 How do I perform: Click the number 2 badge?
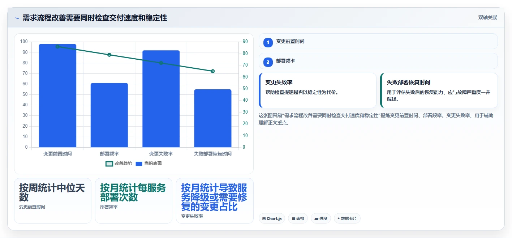tap(268, 63)
